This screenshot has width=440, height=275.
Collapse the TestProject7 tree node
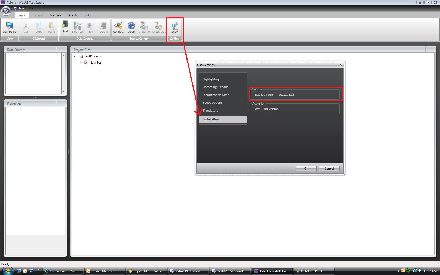point(75,56)
